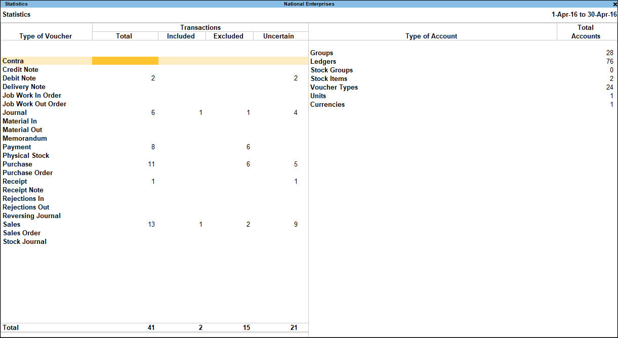Click the Payment total of 8
Screen dimensions: 618x338
pos(153,147)
